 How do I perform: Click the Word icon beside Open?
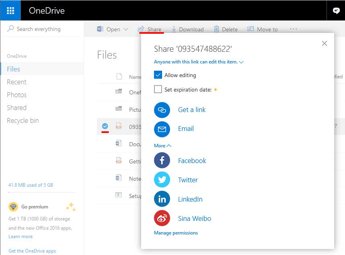coord(100,29)
